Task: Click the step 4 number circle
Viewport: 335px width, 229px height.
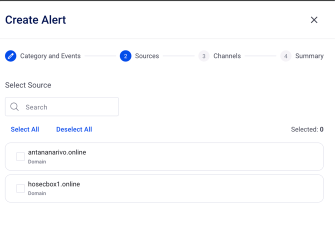Action: click(285, 56)
